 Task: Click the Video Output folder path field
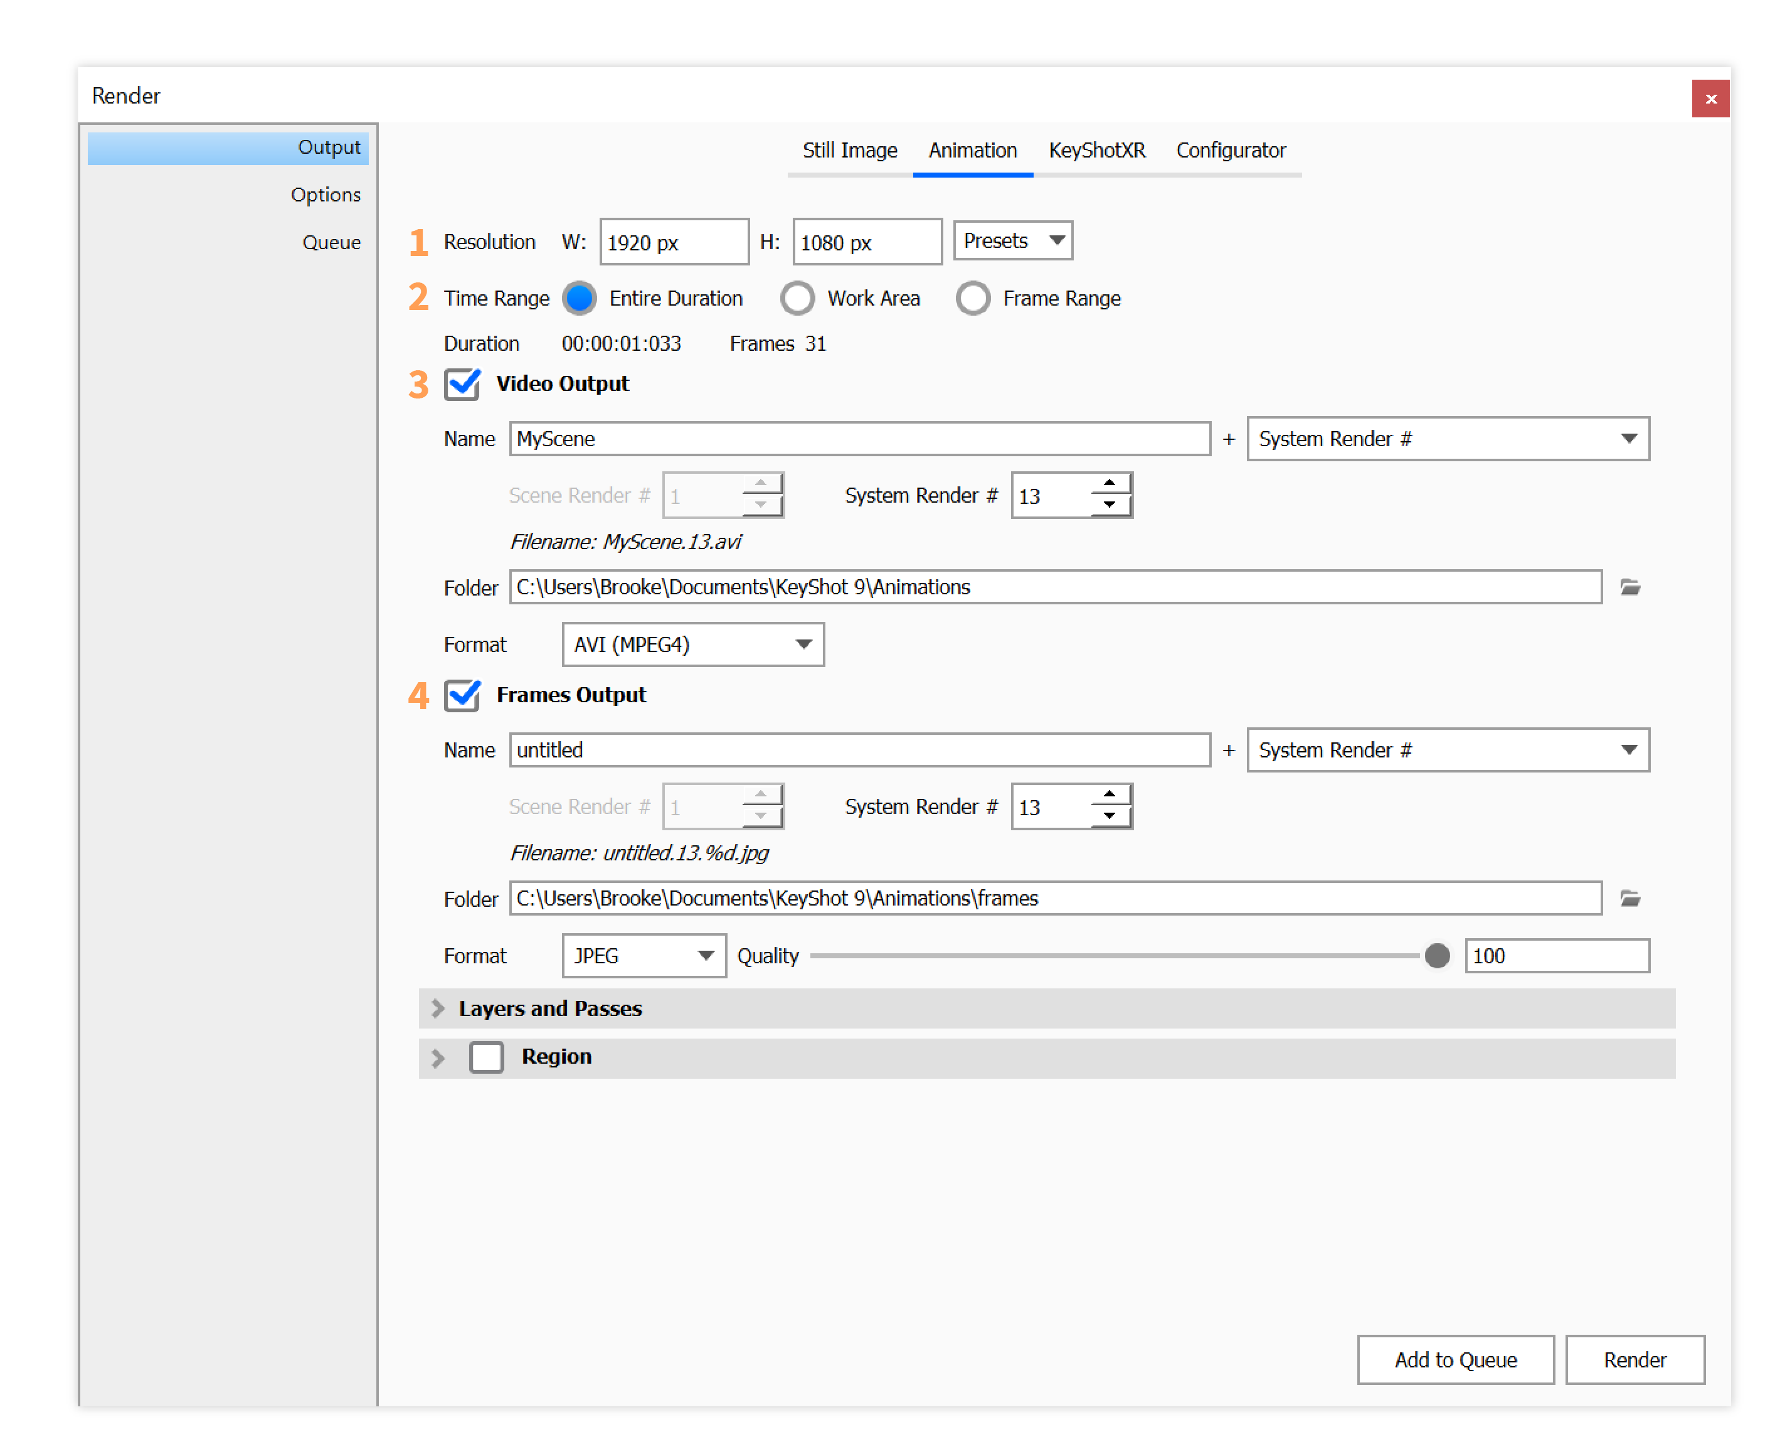click(1056, 587)
